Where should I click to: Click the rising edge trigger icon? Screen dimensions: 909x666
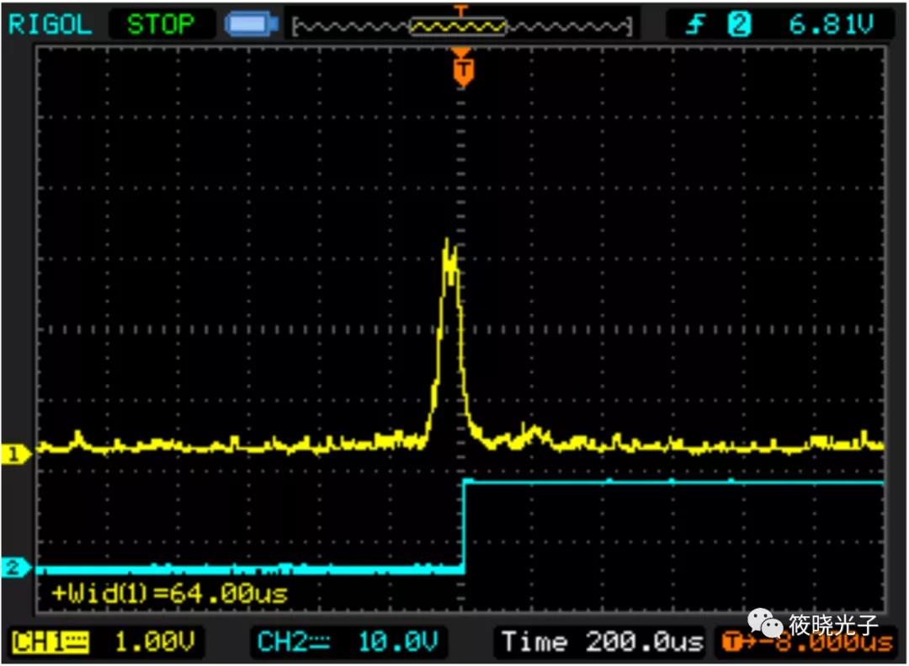(x=694, y=25)
